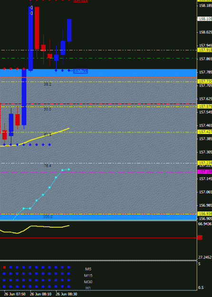Select the 50.0 Fibonacci level label

[x=48, y=109]
